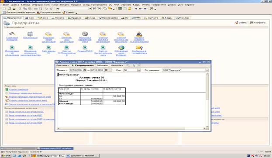Open the Отчеты menu
The image size is (272, 158).
146,5
